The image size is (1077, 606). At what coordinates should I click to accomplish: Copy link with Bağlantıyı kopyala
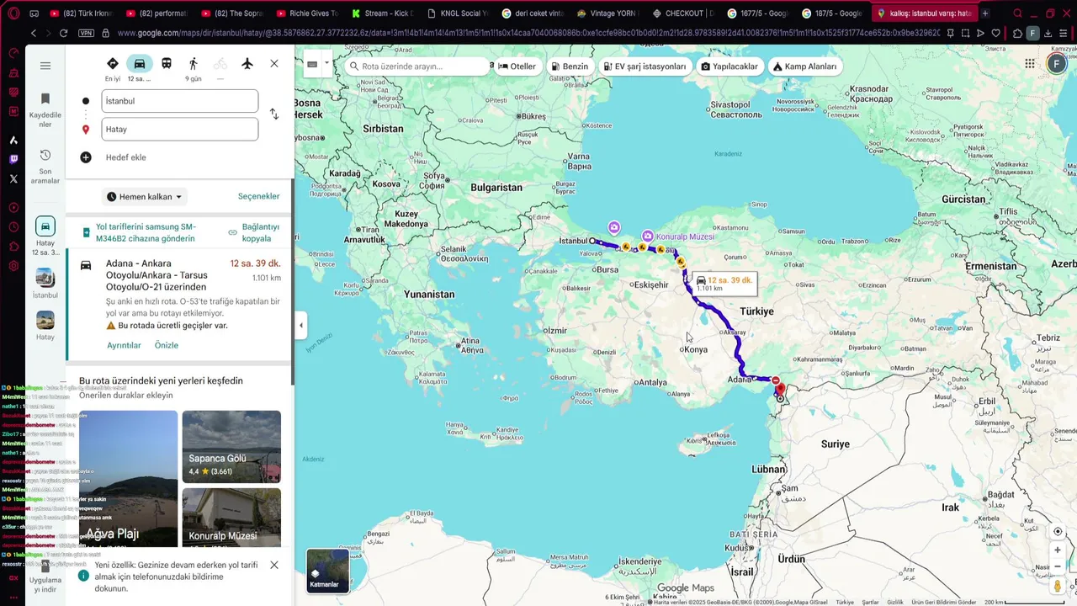[253, 232]
